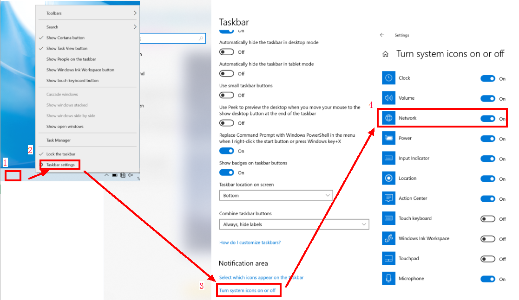The image size is (519, 300).
Task: Go back using Settings back arrow
Action: 382,35
